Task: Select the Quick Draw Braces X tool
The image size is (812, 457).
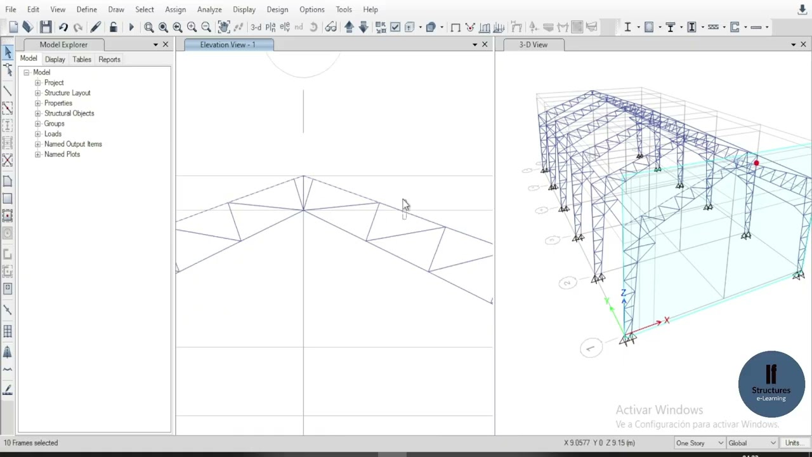Action: pyautogui.click(x=8, y=160)
